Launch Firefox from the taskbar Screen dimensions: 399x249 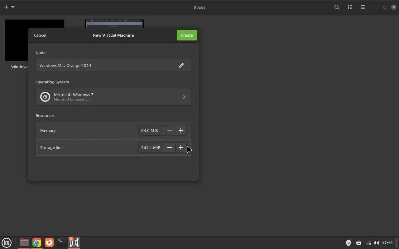pos(49,242)
